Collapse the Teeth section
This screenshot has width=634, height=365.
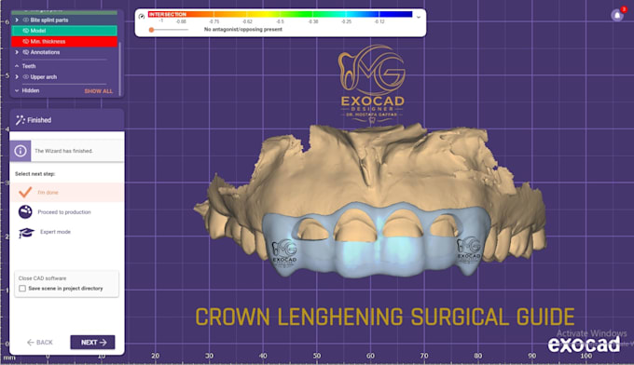17,66
